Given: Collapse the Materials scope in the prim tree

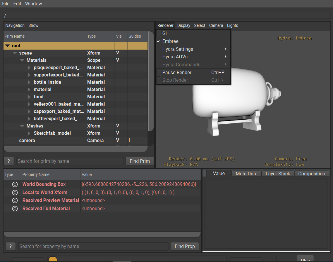Looking at the screenshot, I should (x=22, y=60).
